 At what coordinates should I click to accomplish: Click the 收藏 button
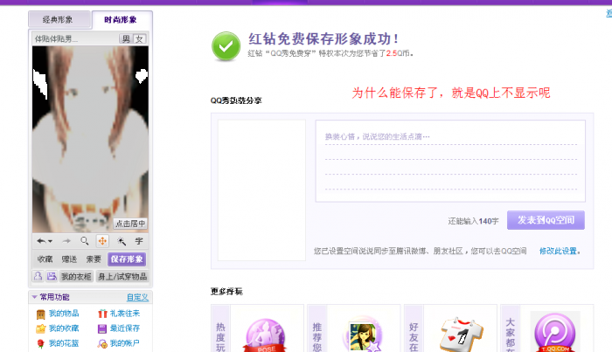coord(45,259)
